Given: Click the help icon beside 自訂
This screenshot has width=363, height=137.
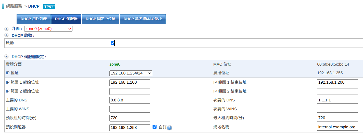Looking at the screenshot, I should pyautogui.click(x=169, y=128).
